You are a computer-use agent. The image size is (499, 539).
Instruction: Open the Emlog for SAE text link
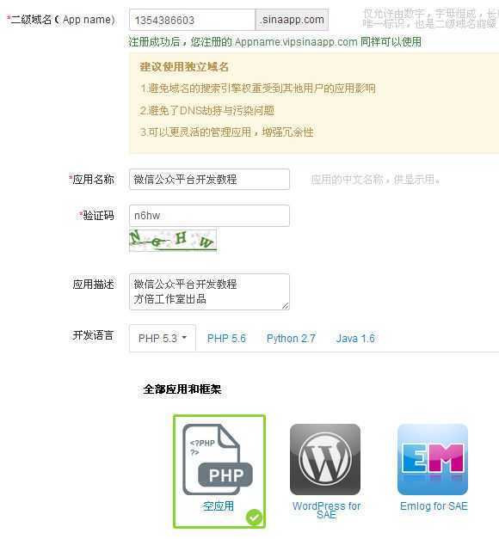click(x=434, y=506)
